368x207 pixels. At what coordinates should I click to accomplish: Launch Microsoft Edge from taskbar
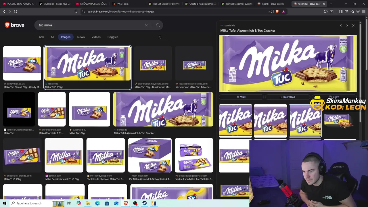click(x=97, y=203)
